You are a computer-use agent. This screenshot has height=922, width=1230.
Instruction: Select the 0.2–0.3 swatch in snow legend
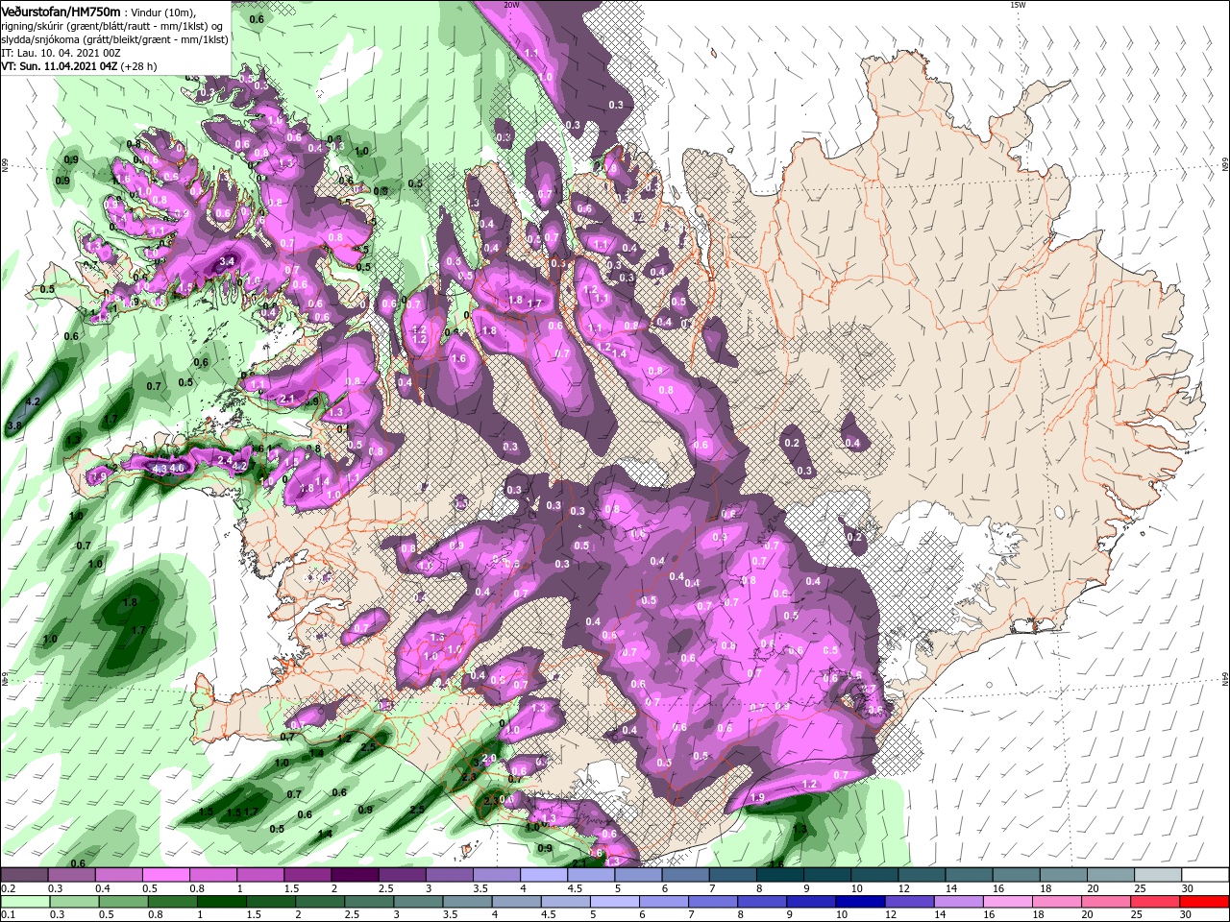pyautogui.click(x=26, y=875)
